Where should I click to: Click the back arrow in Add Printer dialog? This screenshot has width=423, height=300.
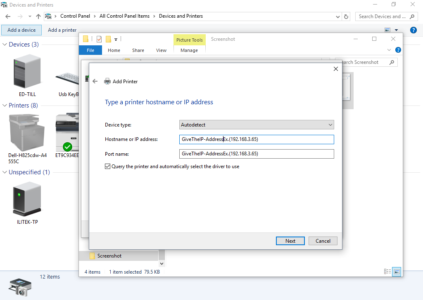pyautogui.click(x=95, y=82)
